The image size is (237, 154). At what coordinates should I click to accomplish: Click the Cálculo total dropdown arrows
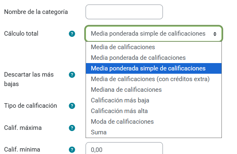215,34
